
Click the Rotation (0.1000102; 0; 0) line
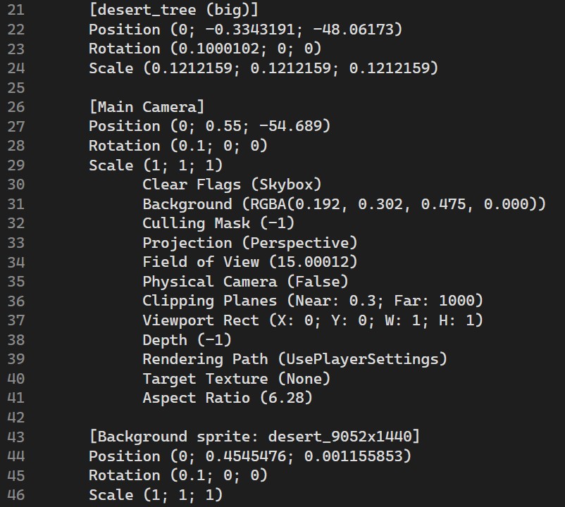[x=204, y=49]
